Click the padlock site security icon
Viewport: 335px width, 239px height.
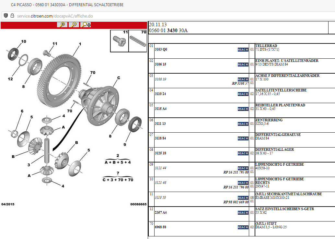pos(12,16)
